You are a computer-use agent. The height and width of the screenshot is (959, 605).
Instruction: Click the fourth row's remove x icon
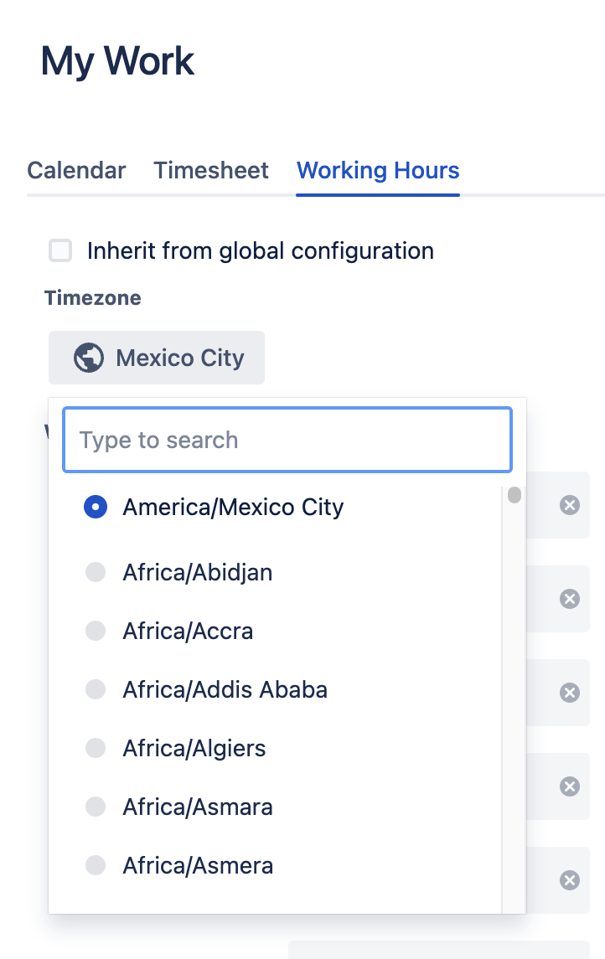coord(570,786)
